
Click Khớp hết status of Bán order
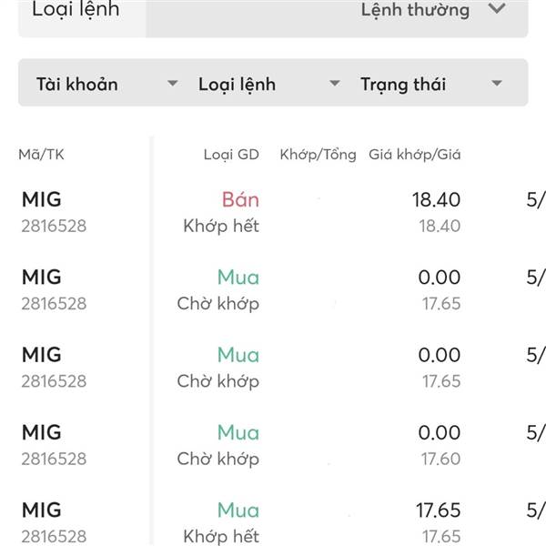221,226
